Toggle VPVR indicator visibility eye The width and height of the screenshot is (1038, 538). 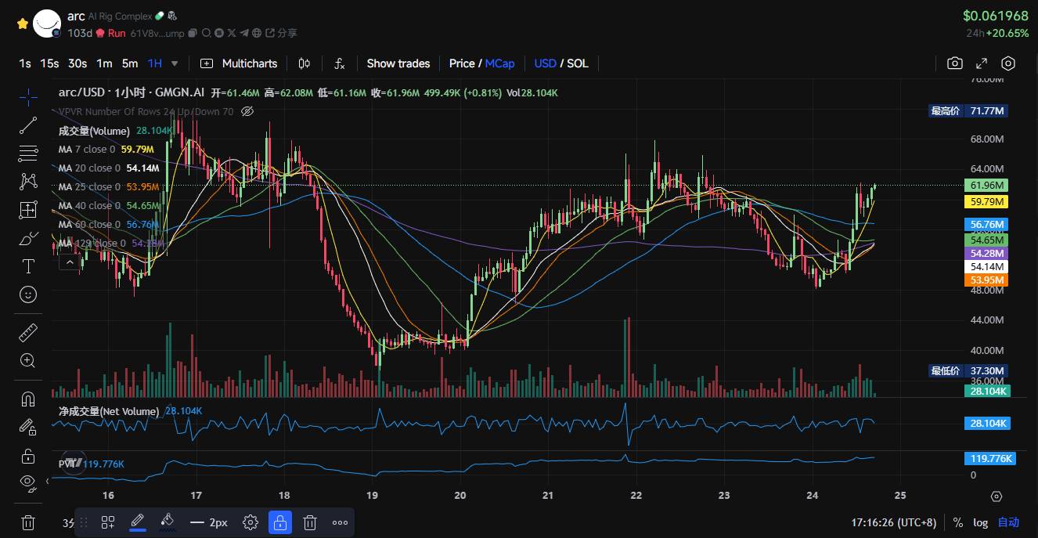[247, 111]
